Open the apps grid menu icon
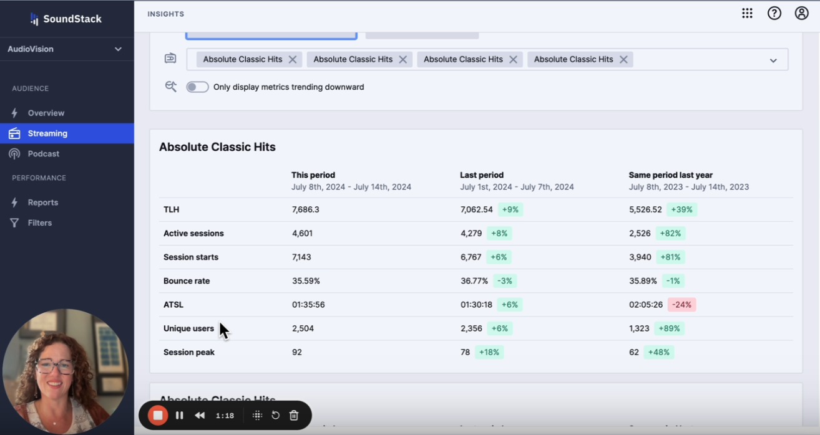Screen dimensions: 820x435 747,13
